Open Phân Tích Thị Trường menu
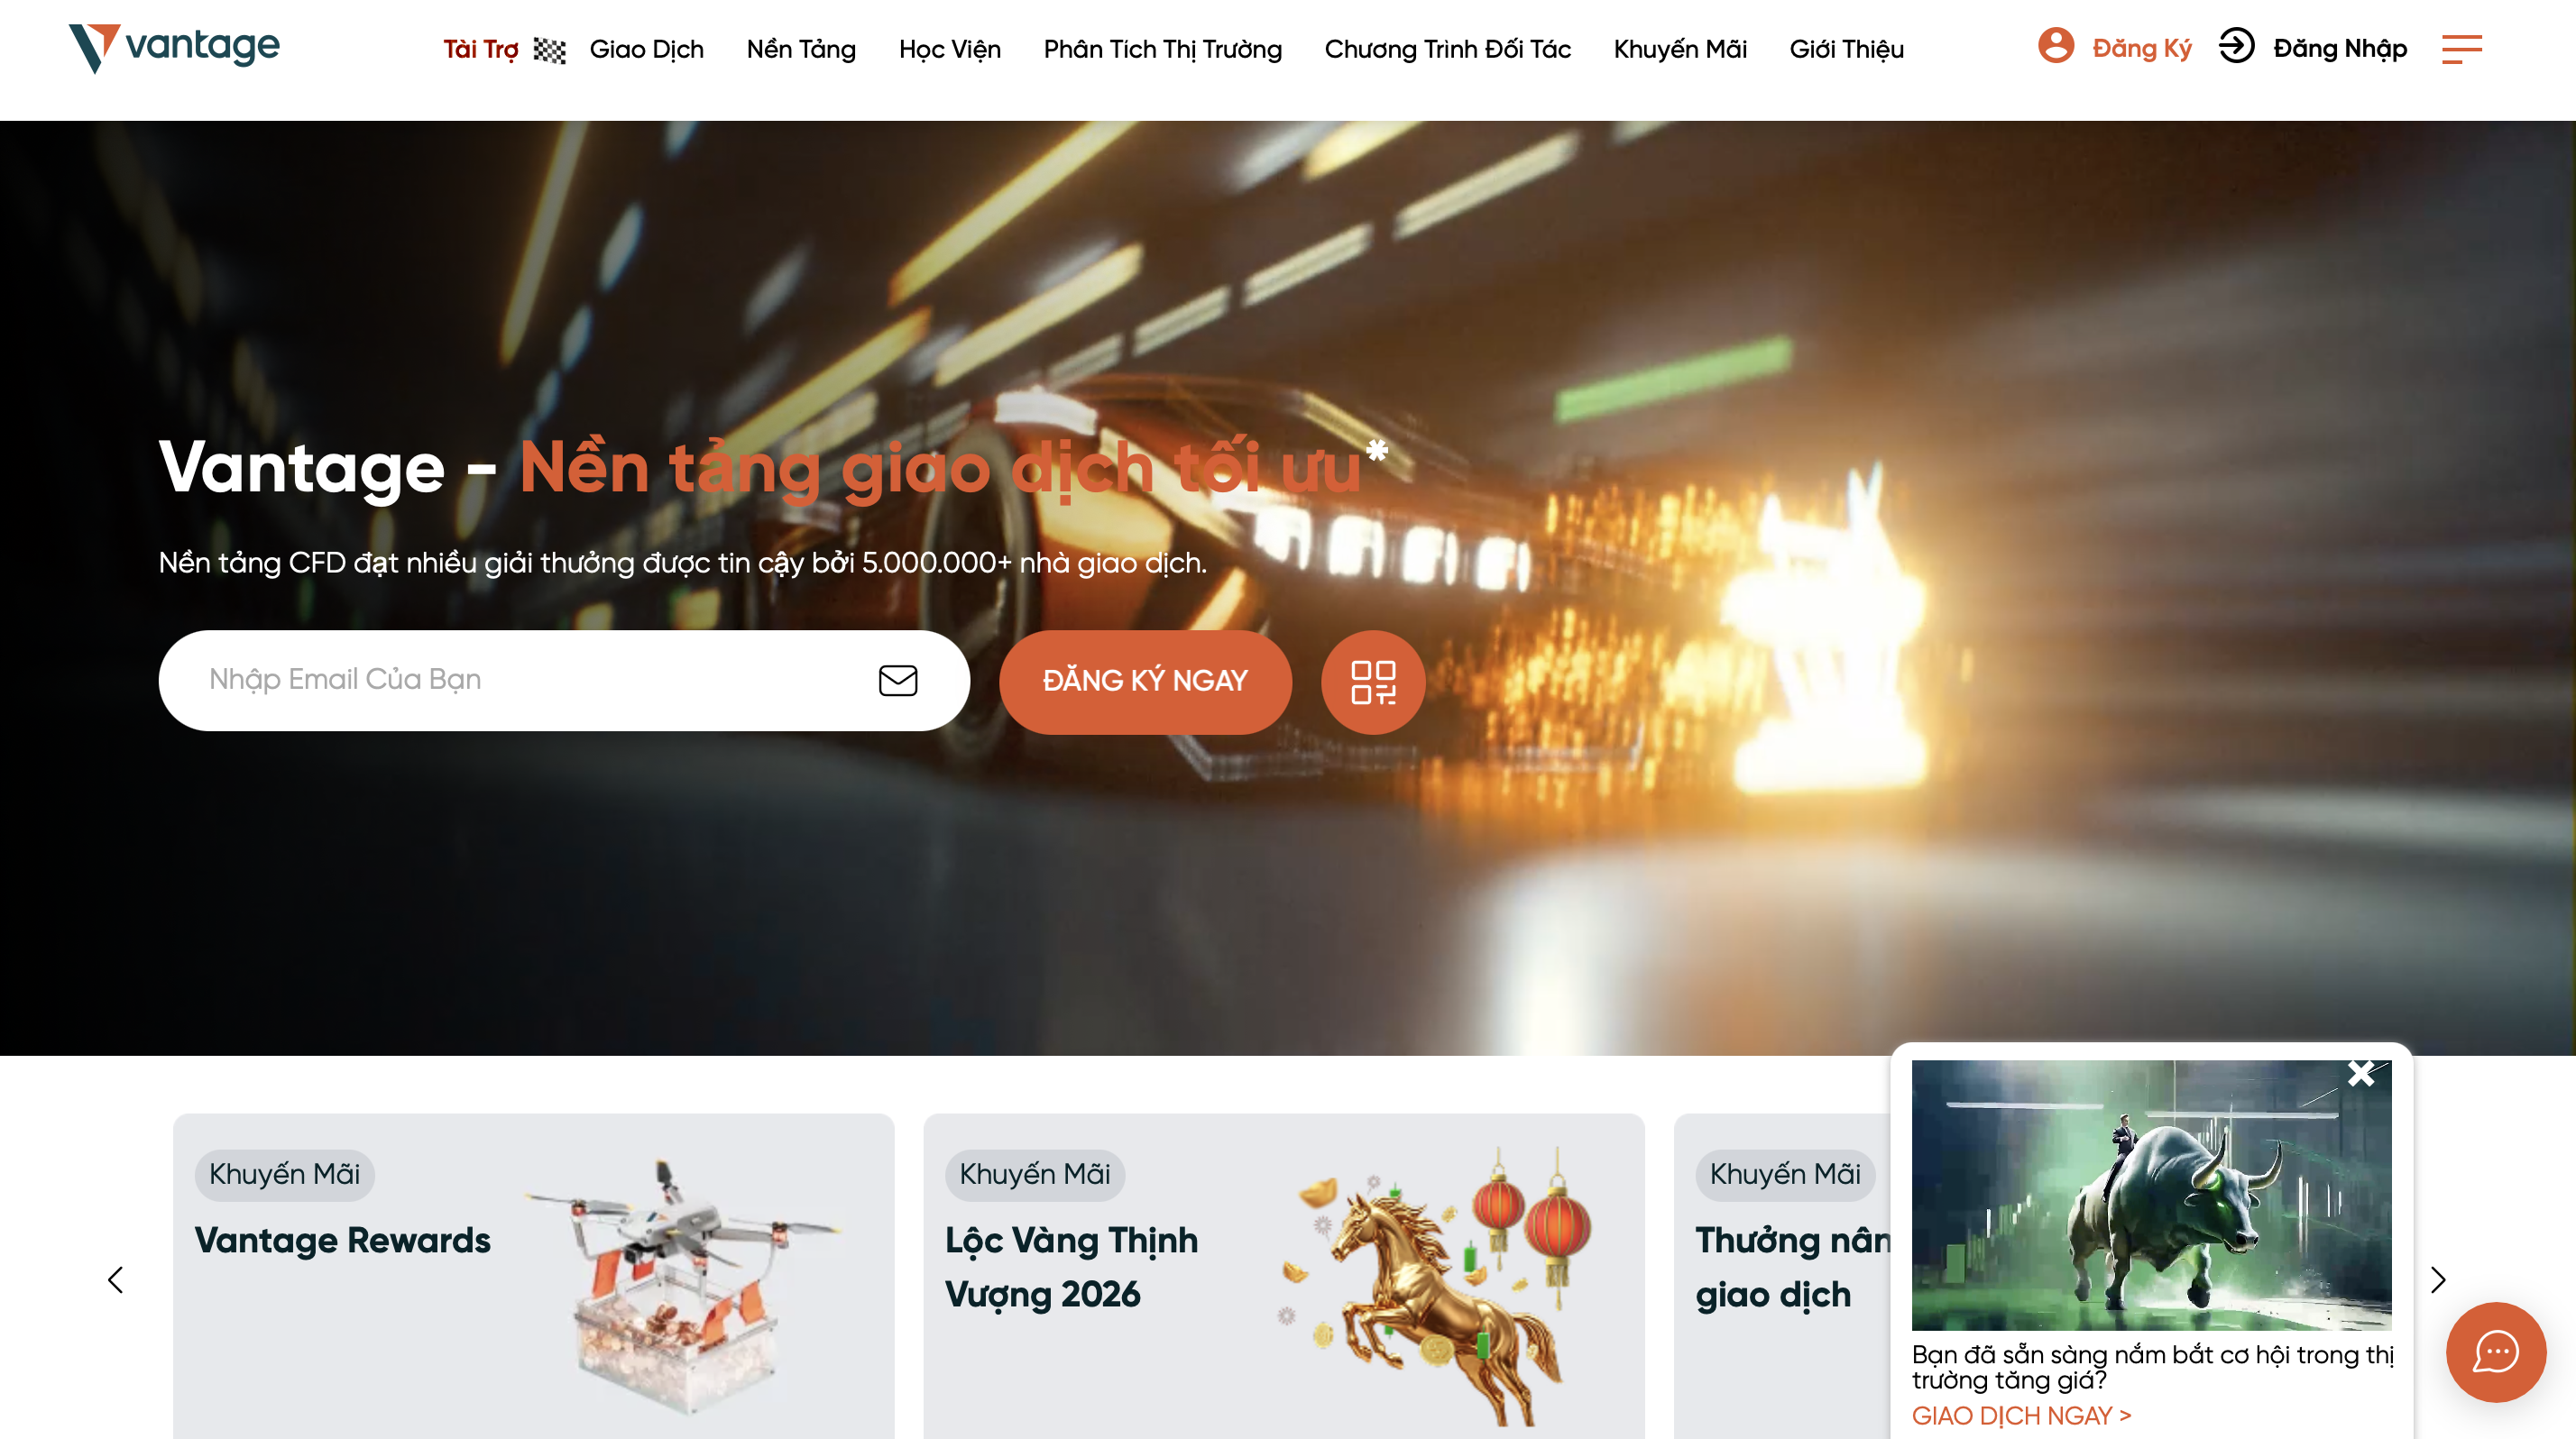This screenshot has height=1439, width=2576. [x=1162, y=50]
